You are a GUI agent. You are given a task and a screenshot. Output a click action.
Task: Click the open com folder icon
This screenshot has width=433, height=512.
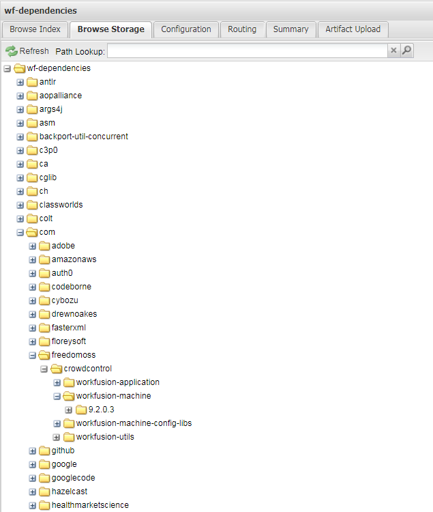coord(32,232)
